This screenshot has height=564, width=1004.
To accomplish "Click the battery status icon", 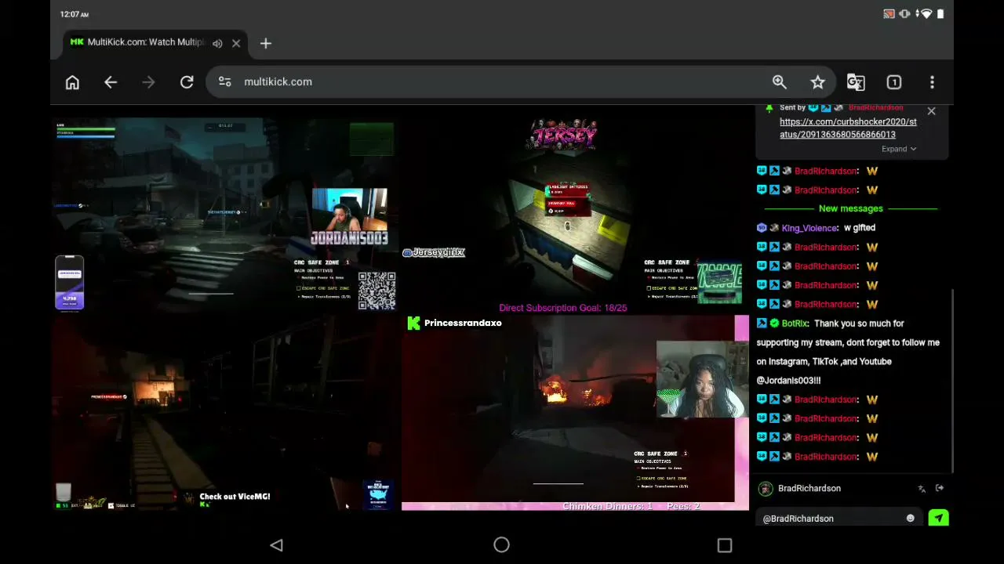I will (940, 14).
